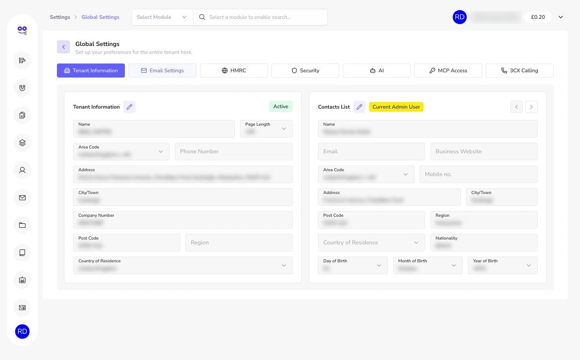Screen dimensions: 580x360
Task: Click the tenant Phone Number field
Action: 233,152
